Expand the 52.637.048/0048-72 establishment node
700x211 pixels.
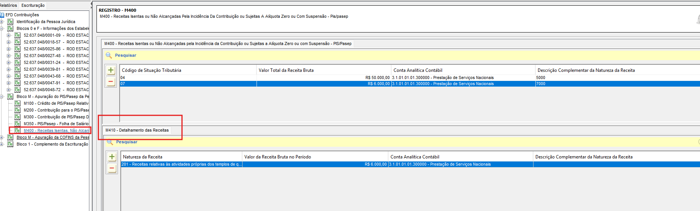[9, 90]
